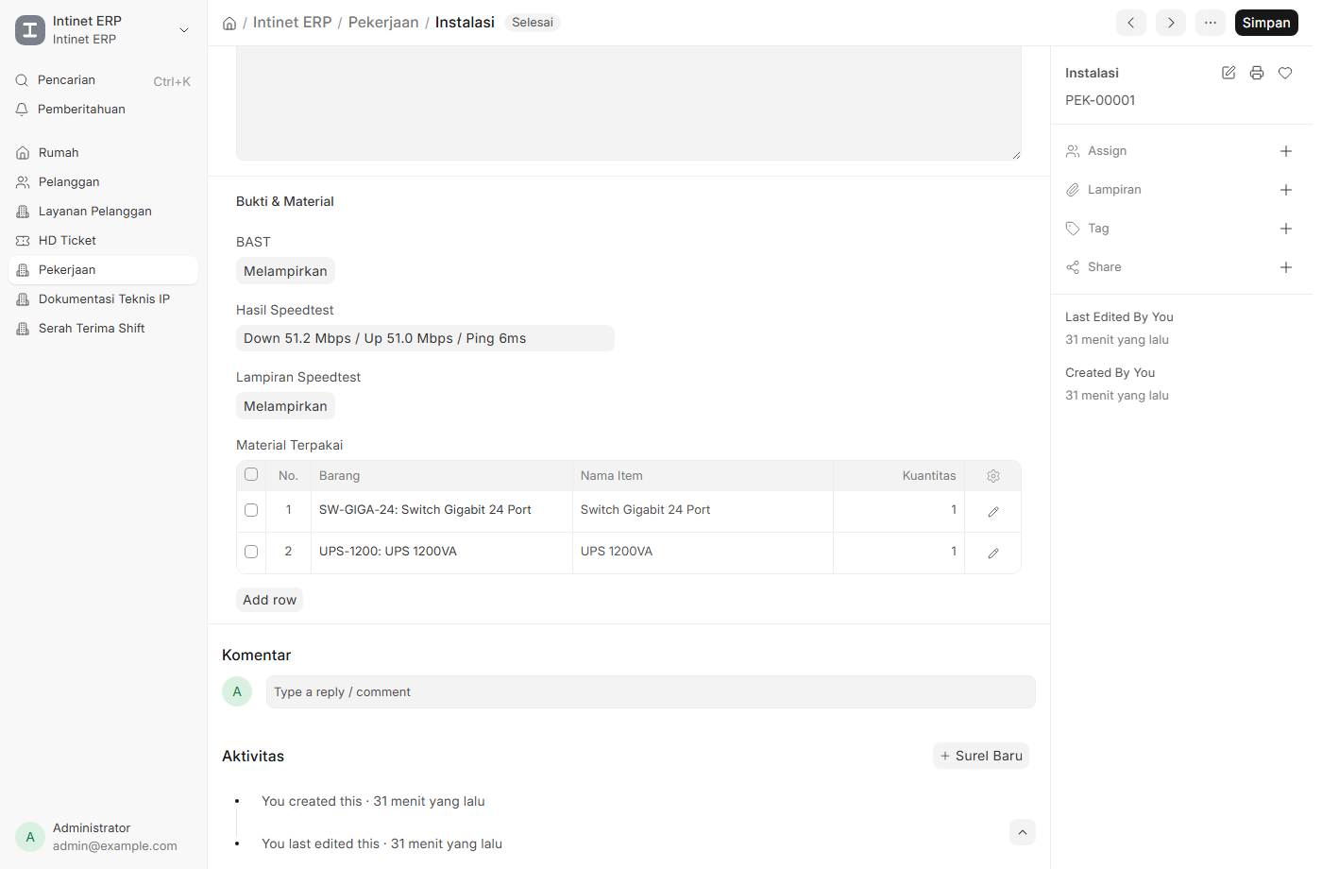Click the comment author avatar A
The width and height of the screenshot is (1322, 869).
(x=237, y=691)
